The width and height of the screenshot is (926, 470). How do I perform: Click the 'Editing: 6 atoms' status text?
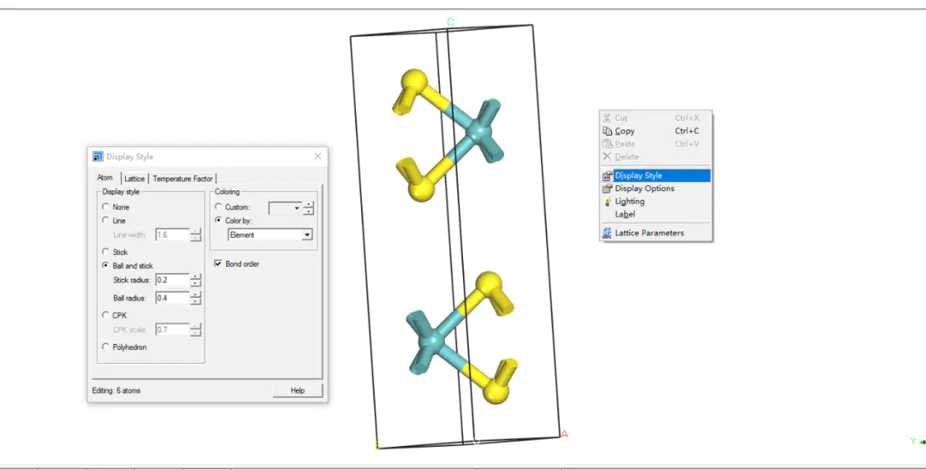click(117, 390)
